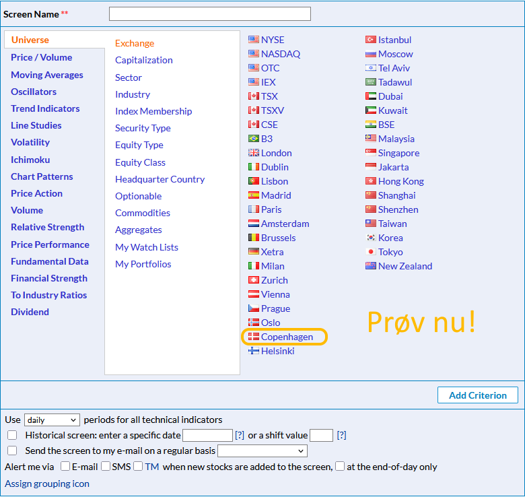
Task: Open the Chart Patterns category
Action: click(x=42, y=176)
